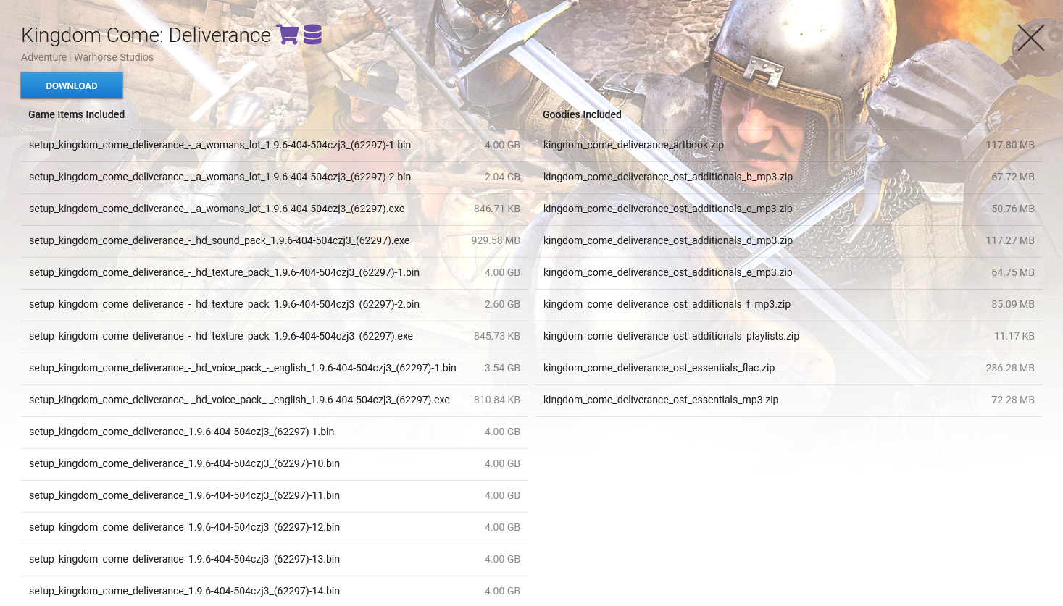Image resolution: width=1063 pixels, height=606 pixels.
Task: Select the hd_texture_pack (62297)-1.bin file name
Action: [x=224, y=272]
